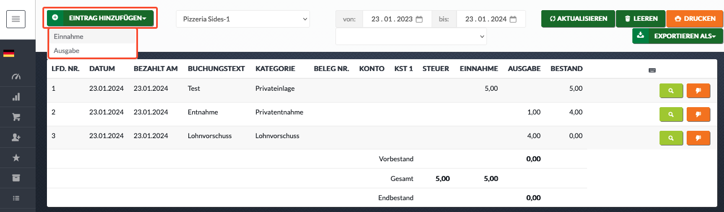Click the keyboard icon in table header
The height and width of the screenshot is (212, 724).
point(652,70)
